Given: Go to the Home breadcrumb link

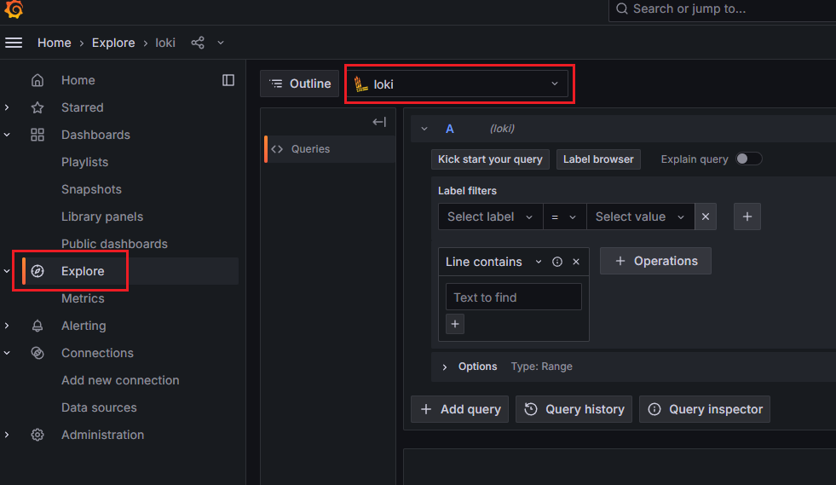Looking at the screenshot, I should pos(55,43).
